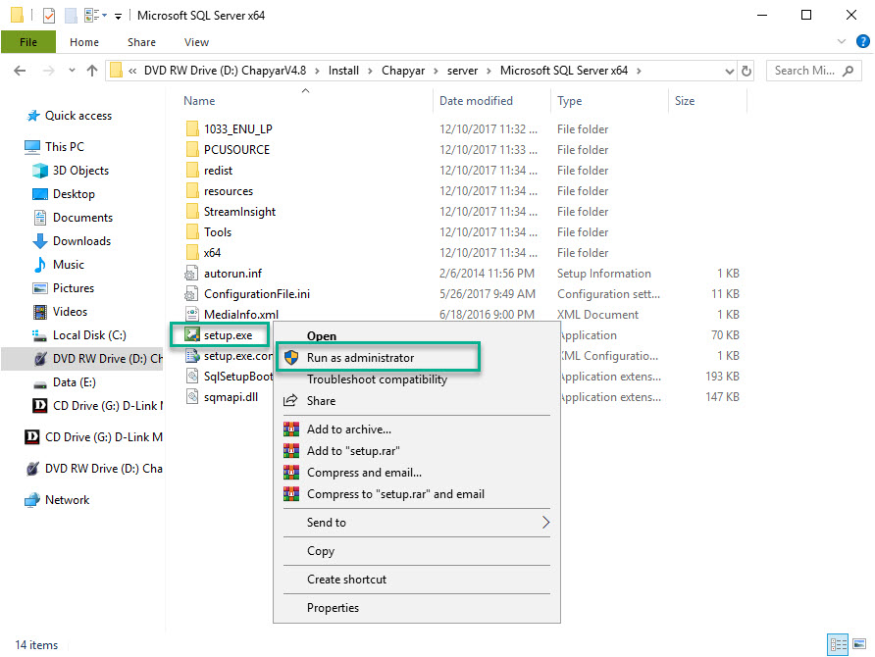Click the Tools folder icon
The width and height of the screenshot is (875, 657).
point(192,232)
